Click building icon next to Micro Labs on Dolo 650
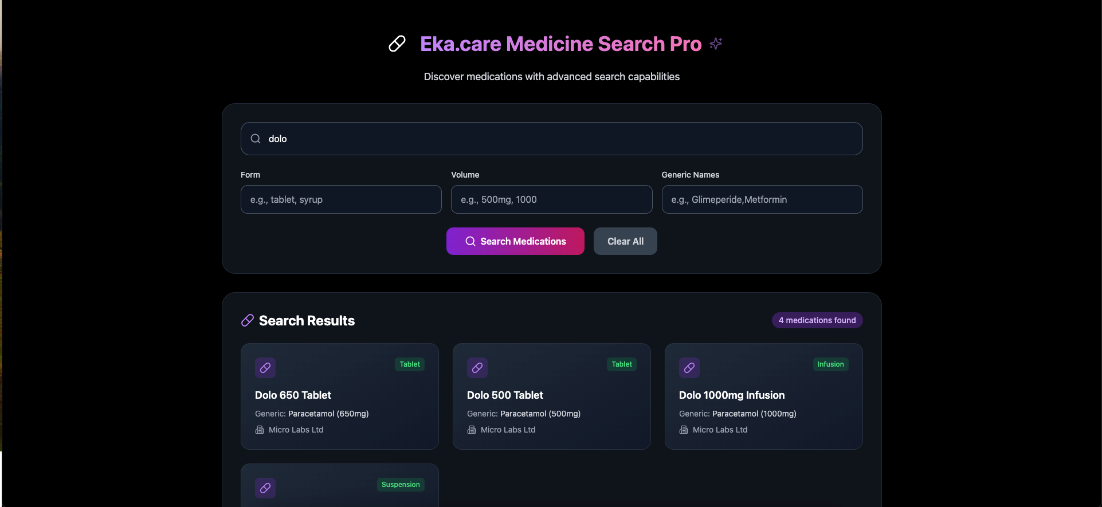1102x507 pixels. pyautogui.click(x=260, y=430)
